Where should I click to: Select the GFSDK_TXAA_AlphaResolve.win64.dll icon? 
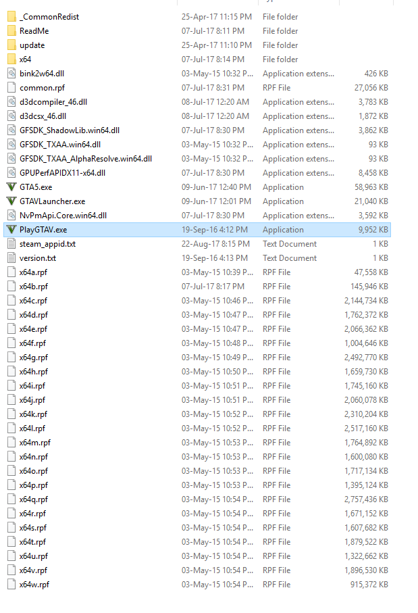[11, 159]
